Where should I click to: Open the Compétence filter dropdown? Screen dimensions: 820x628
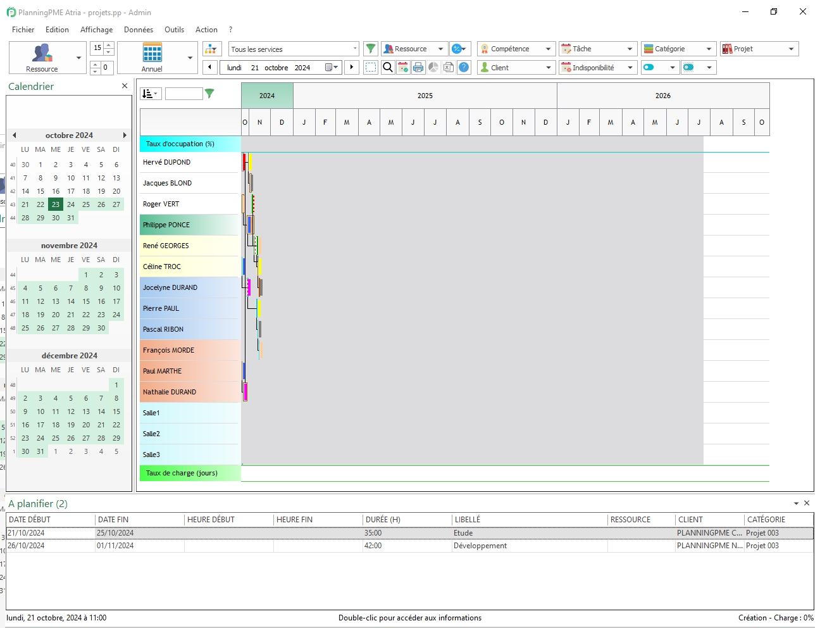coord(549,49)
